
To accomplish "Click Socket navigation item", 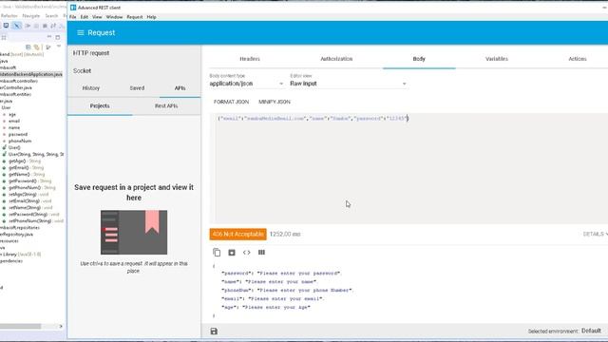I will pos(82,71).
